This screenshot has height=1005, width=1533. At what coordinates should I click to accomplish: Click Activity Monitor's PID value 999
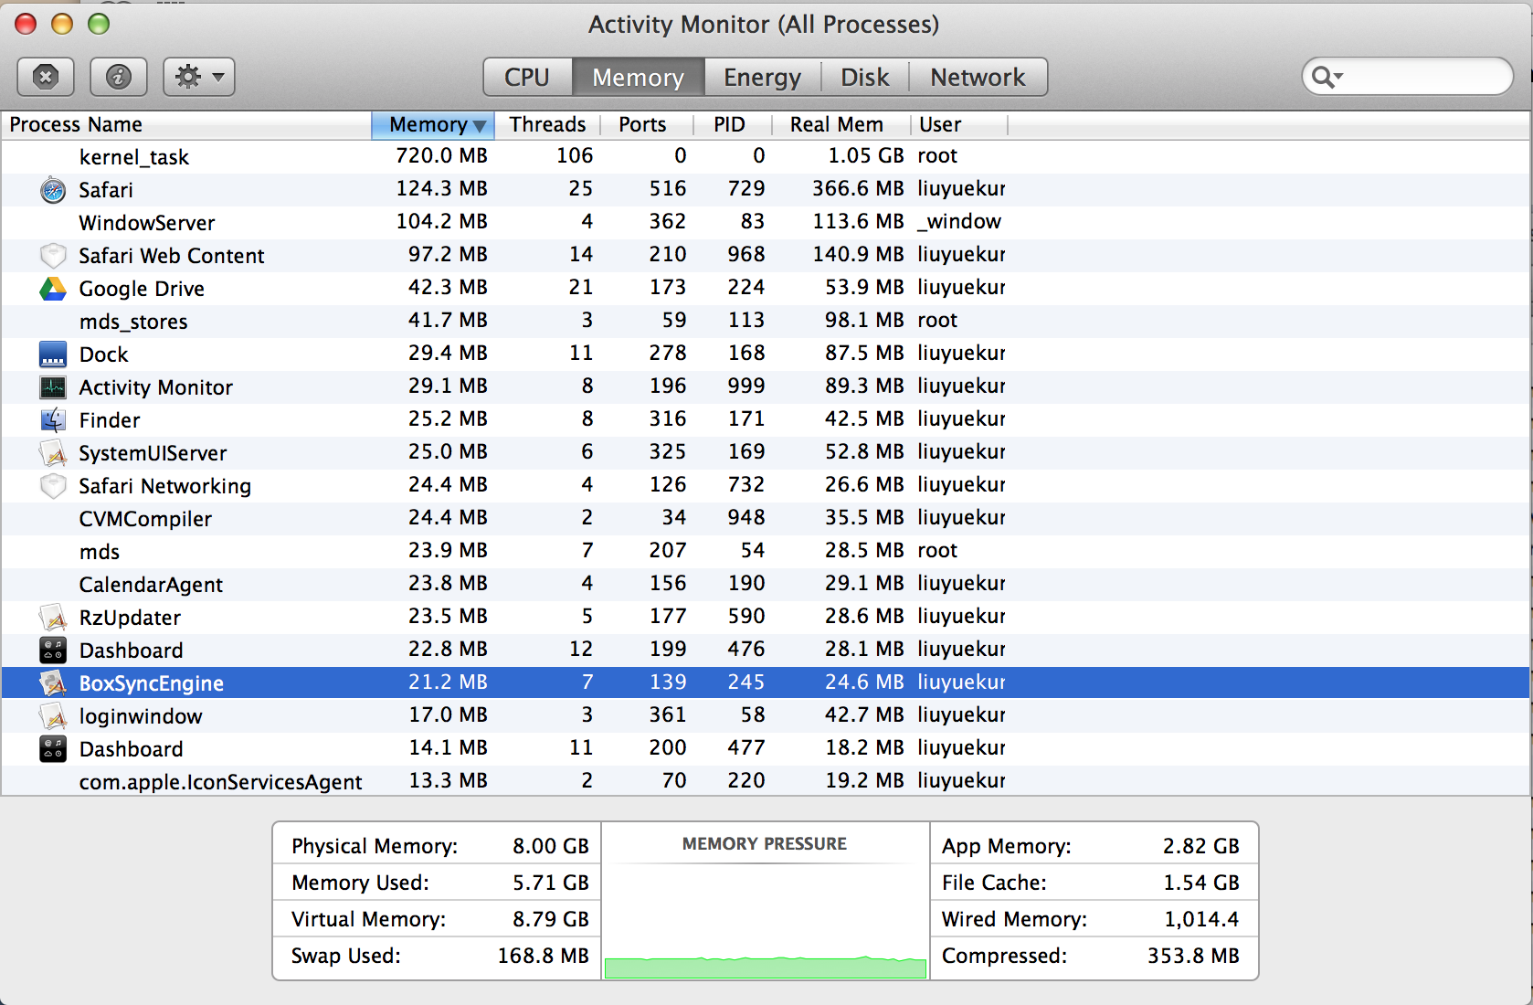[x=746, y=386]
